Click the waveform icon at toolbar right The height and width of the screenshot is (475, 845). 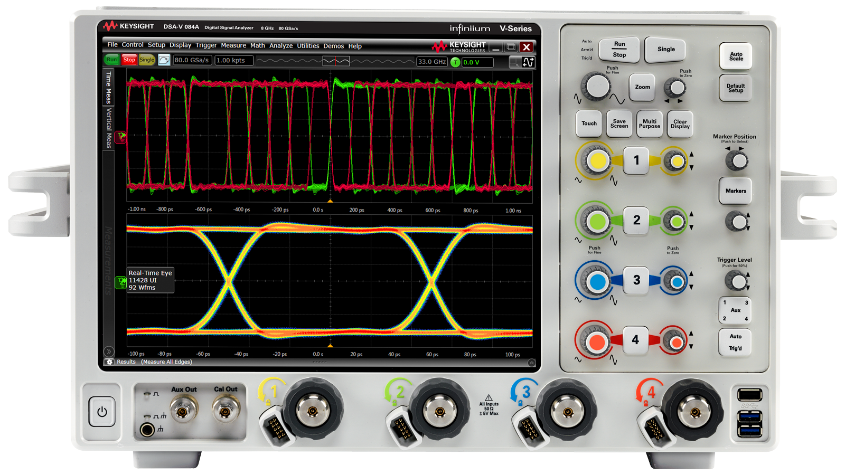[528, 62]
